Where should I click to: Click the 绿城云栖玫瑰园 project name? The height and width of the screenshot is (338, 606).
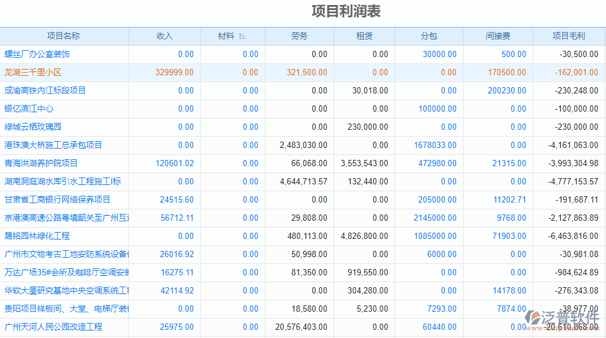[x=33, y=127]
